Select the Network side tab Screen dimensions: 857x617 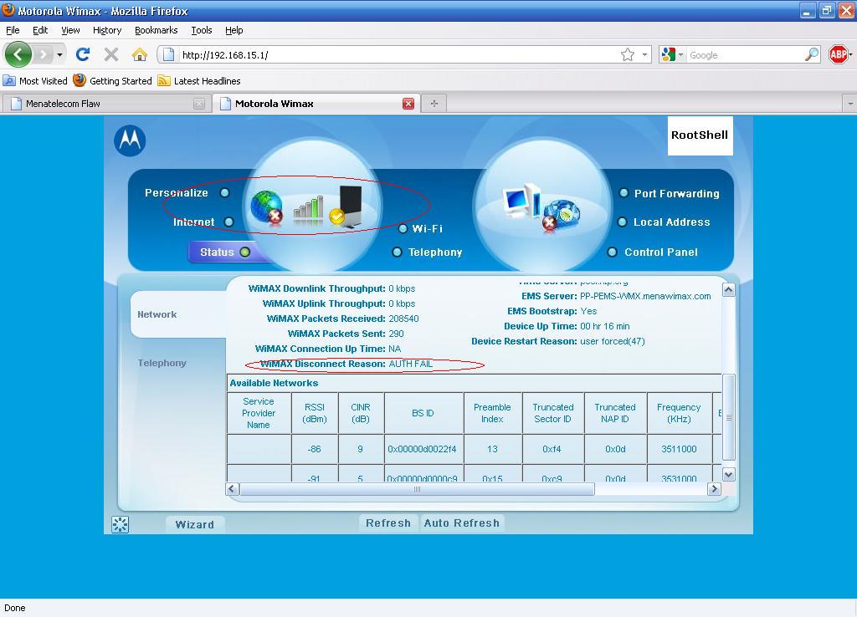click(179, 314)
